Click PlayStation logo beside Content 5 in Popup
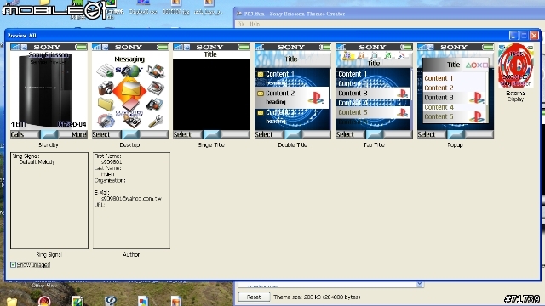Image resolution: width=545 pixels, height=306 pixels. (x=478, y=116)
